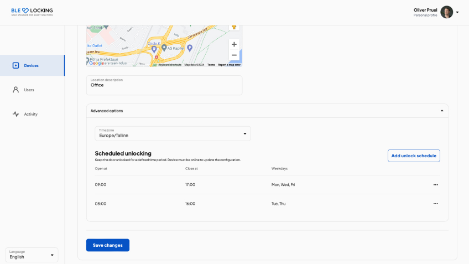Go to Users in the sidebar

point(29,90)
